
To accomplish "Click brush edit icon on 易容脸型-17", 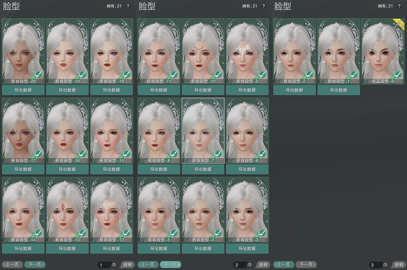I will [x=38, y=154].
